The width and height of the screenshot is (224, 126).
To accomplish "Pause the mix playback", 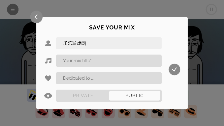I will click(211, 10).
